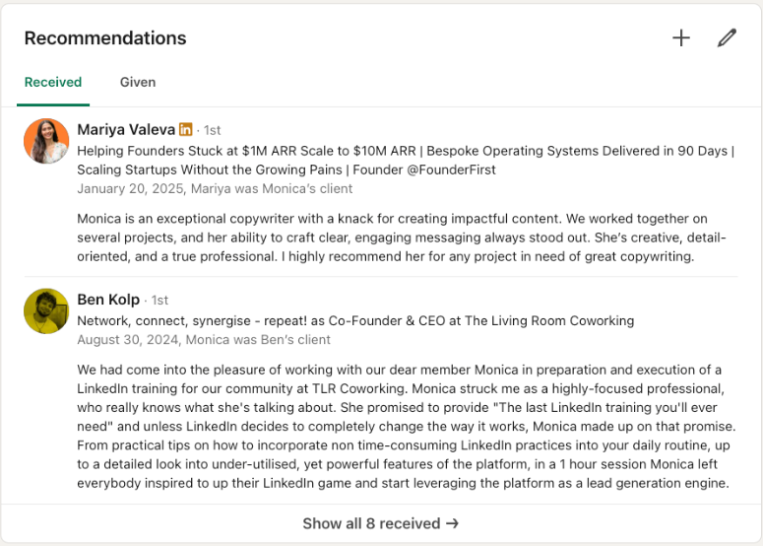Image resolution: width=763 pixels, height=546 pixels.
Task: Click Ben's headline starting Network, connect, synergise
Action: [355, 320]
